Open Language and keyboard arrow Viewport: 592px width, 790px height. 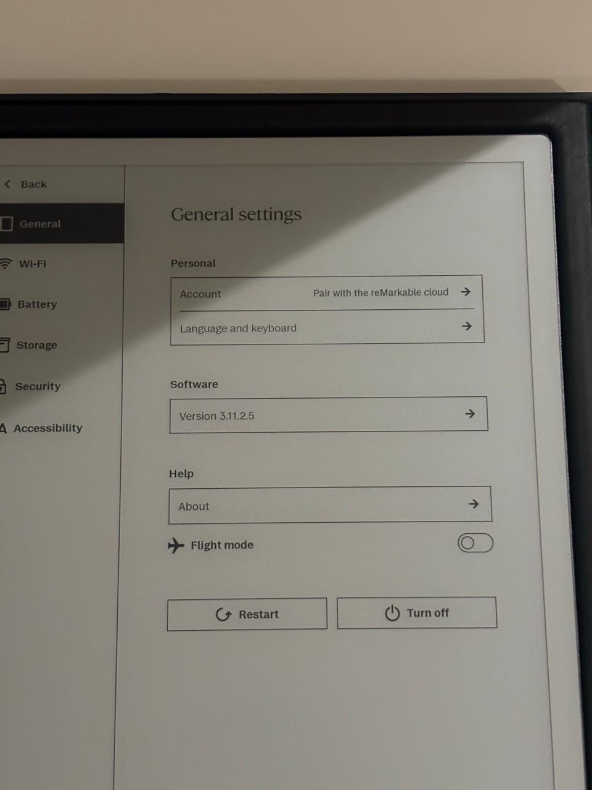(467, 326)
